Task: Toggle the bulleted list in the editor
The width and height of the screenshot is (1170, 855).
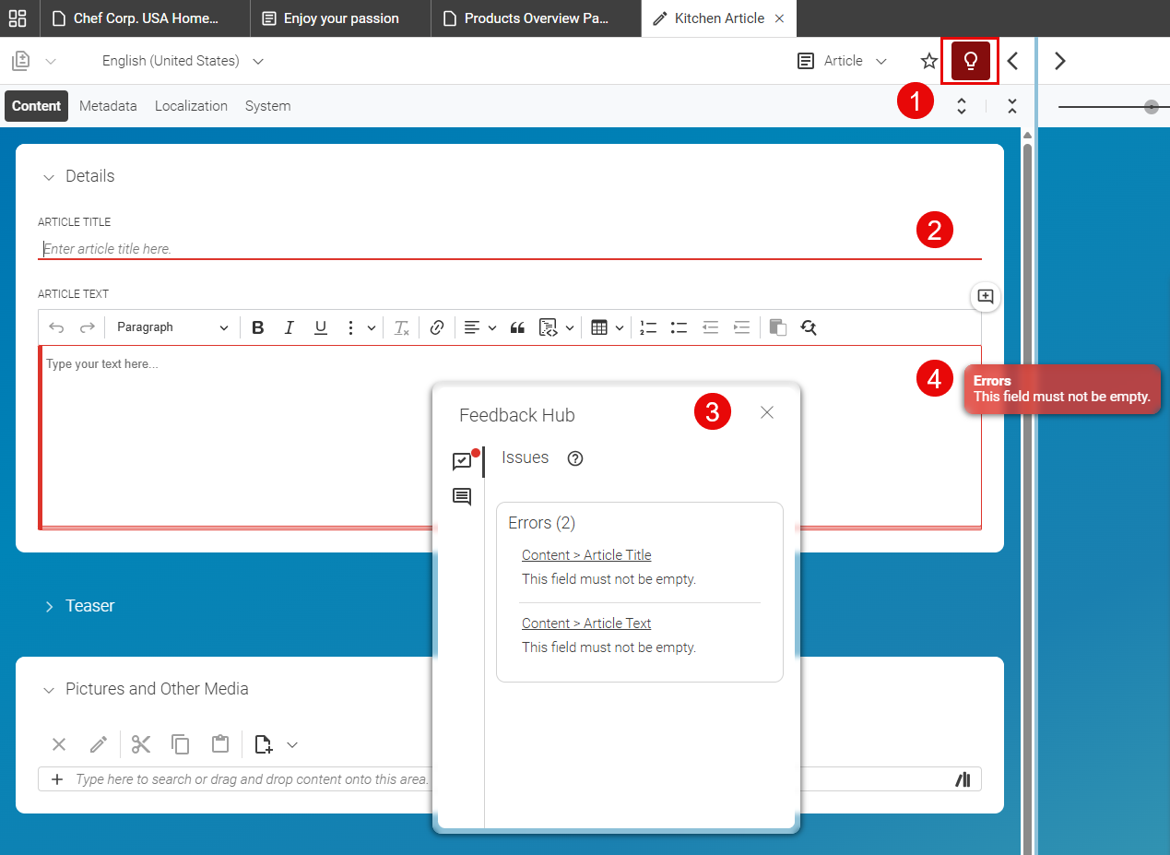Action: click(x=679, y=327)
